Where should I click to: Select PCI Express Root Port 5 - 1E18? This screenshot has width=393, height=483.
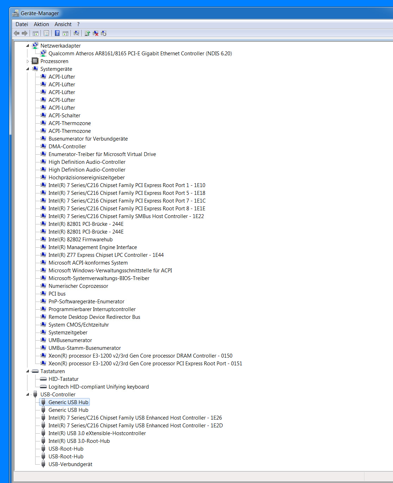[127, 193]
